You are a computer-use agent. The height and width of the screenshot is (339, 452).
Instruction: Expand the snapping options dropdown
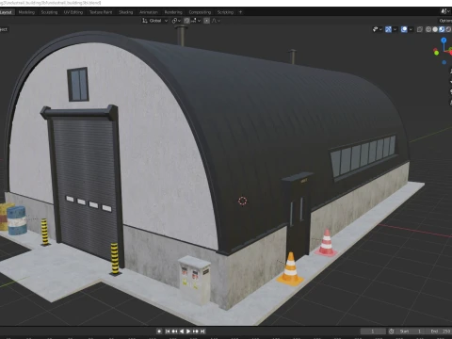pyautogui.click(x=196, y=21)
